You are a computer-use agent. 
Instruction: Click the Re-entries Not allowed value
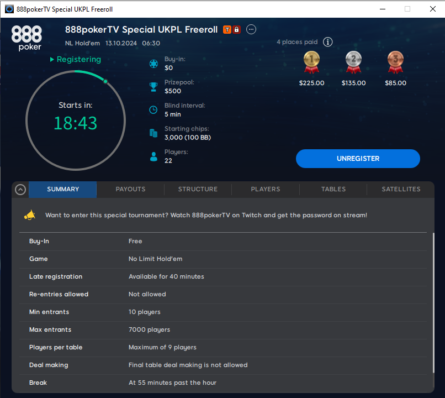point(147,294)
